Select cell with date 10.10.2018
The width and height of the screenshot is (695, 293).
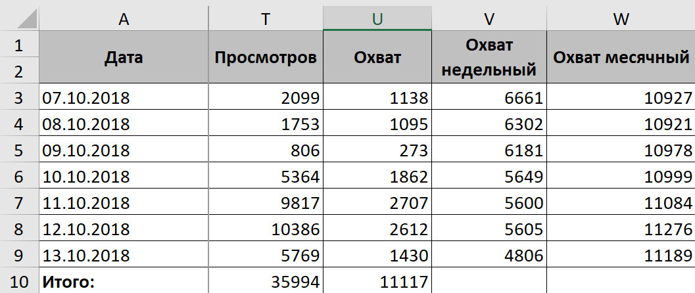(124, 176)
